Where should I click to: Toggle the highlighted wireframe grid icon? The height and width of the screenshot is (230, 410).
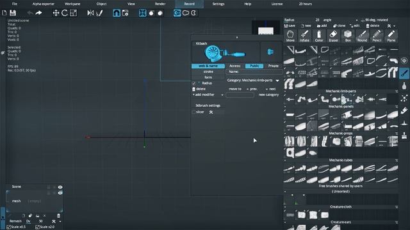(142, 13)
